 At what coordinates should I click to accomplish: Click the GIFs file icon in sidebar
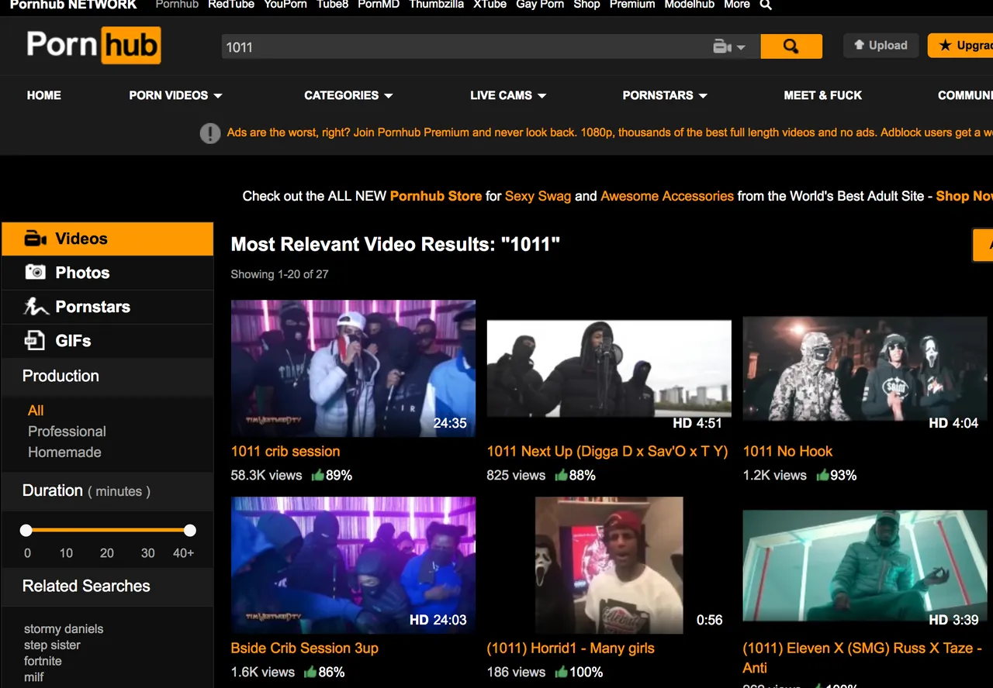[36, 340]
